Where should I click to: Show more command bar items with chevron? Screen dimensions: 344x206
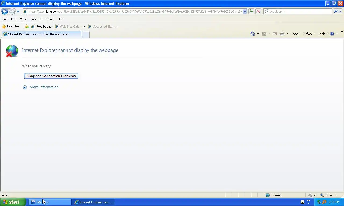click(x=342, y=32)
